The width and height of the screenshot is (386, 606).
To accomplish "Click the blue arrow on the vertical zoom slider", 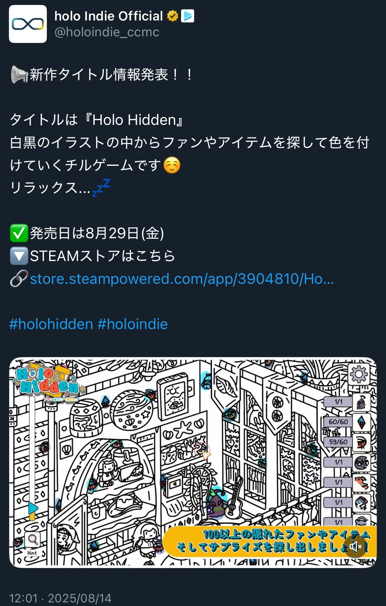I will (x=33, y=508).
